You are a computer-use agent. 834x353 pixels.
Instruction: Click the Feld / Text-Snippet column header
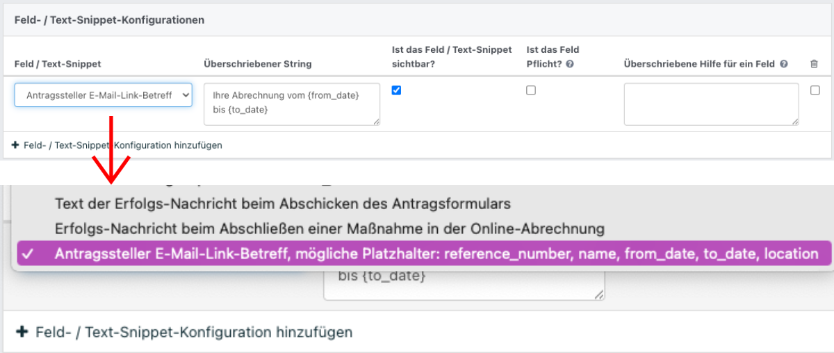click(58, 64)
